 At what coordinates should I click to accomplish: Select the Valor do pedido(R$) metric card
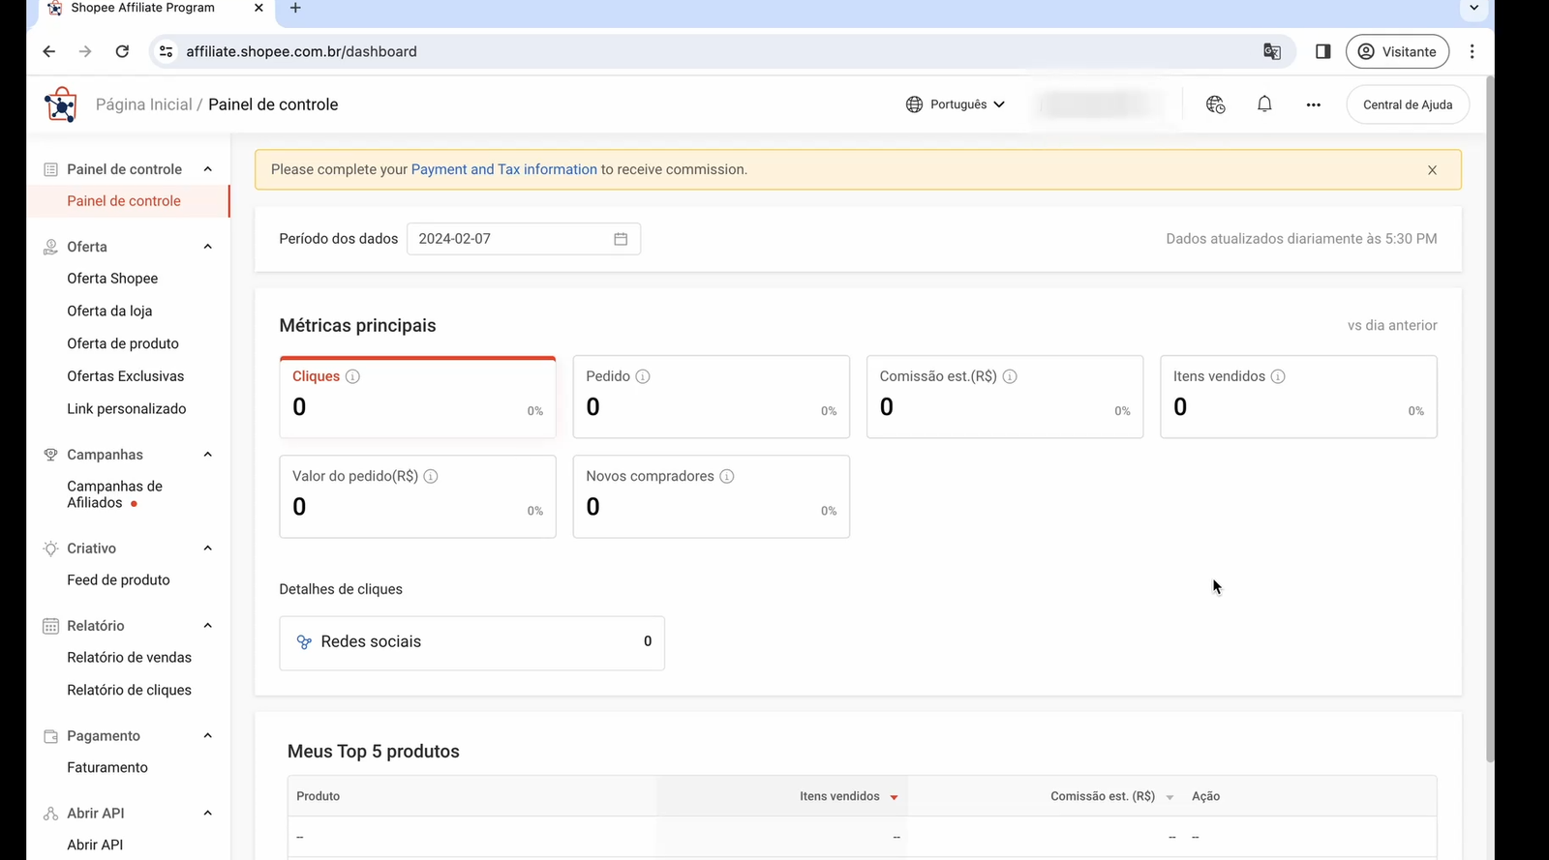coord(417,496)
